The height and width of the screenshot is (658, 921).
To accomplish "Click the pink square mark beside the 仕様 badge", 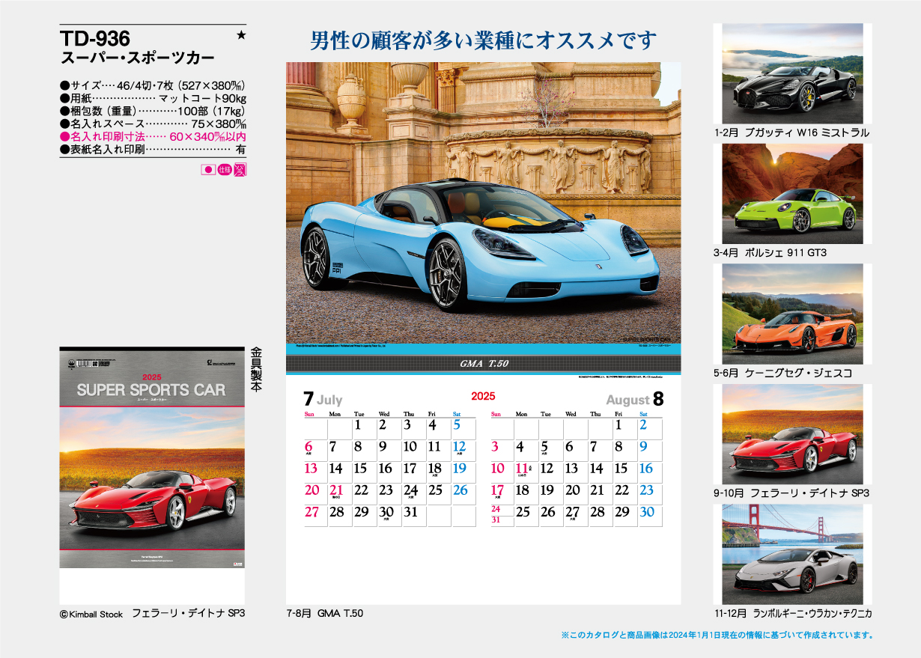I will (x=240, y=170).
